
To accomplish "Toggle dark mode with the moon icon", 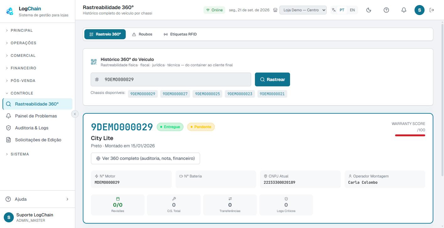I will click(369, 10).
